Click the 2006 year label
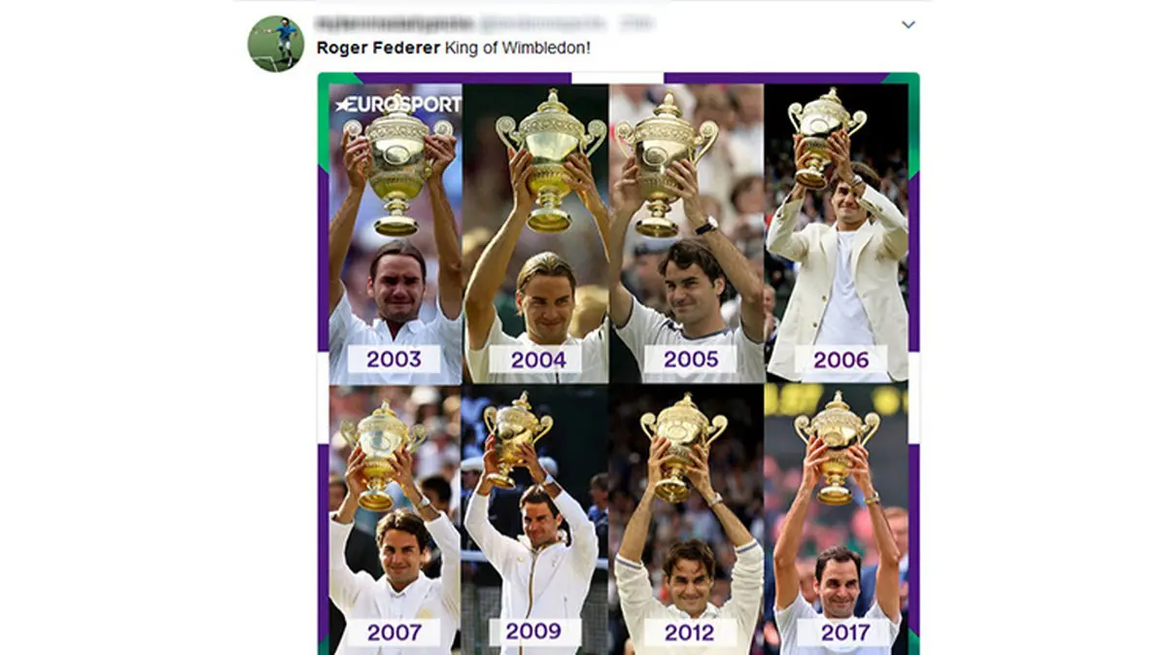The width and height of the screenshot is (1166, 655). pos(841,360)
